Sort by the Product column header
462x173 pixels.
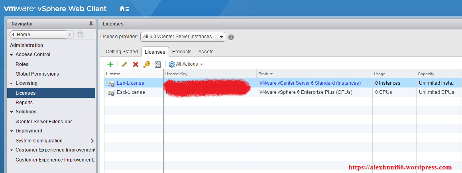click(315, 74)
